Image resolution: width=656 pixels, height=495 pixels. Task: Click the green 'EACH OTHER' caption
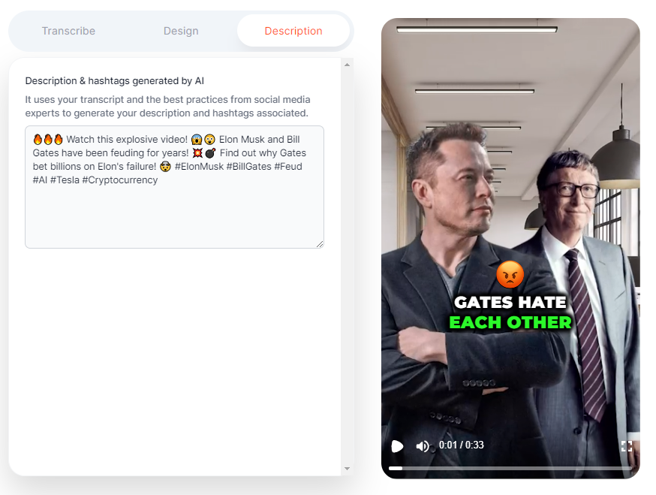coord(510,322)
